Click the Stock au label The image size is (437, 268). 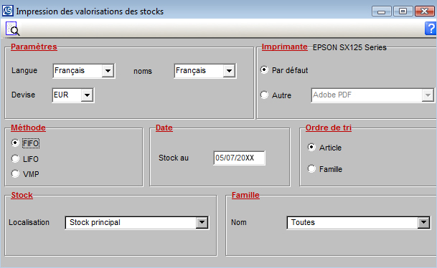(x=174, y=158)
